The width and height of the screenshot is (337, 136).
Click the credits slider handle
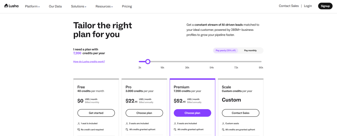coord(148,62)
